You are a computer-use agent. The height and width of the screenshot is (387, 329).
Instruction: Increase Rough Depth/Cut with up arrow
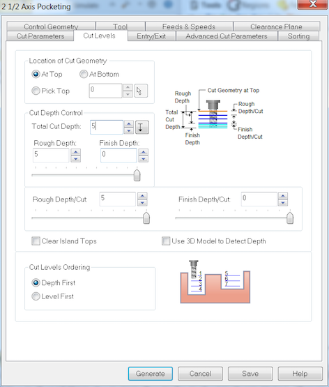click(x=142, y=196)
